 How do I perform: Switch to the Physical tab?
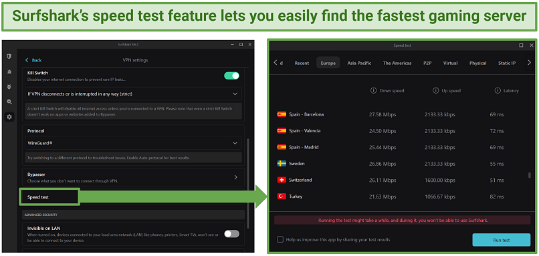pyautogui.click(x=478, y=63)
